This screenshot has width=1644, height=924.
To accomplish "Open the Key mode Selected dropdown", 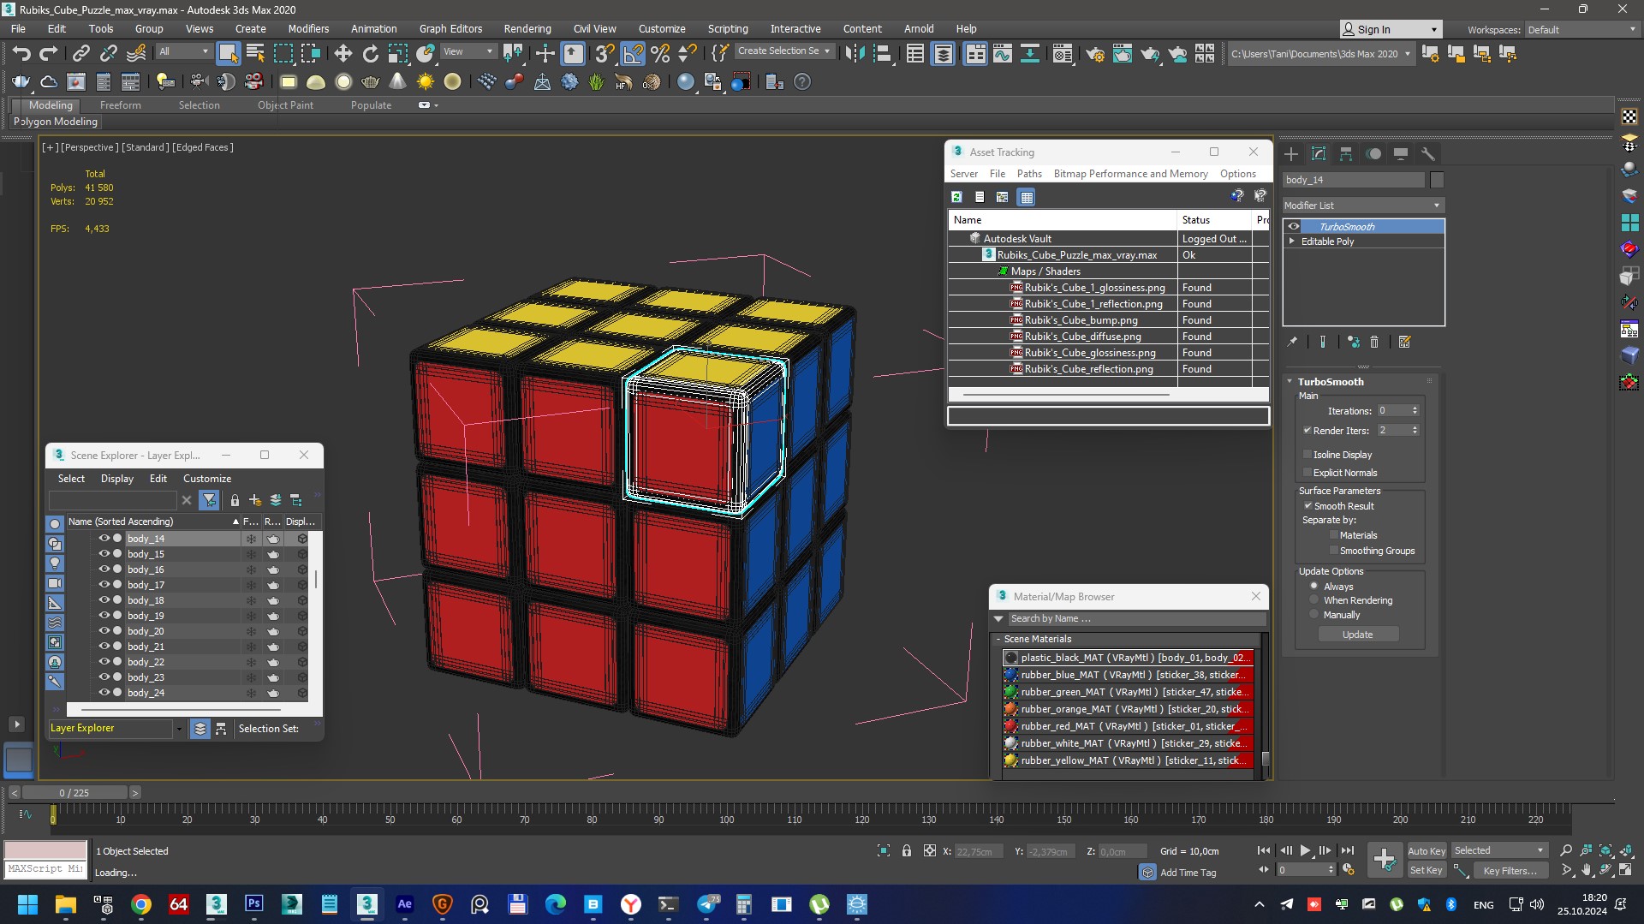I will (x=1498, y=850).
